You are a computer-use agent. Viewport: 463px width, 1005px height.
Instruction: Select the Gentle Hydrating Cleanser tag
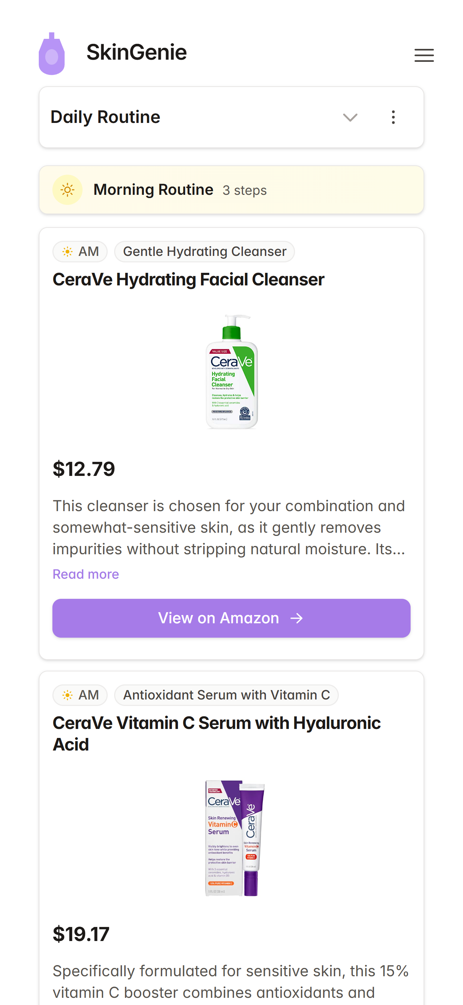(x=204, y=252)
